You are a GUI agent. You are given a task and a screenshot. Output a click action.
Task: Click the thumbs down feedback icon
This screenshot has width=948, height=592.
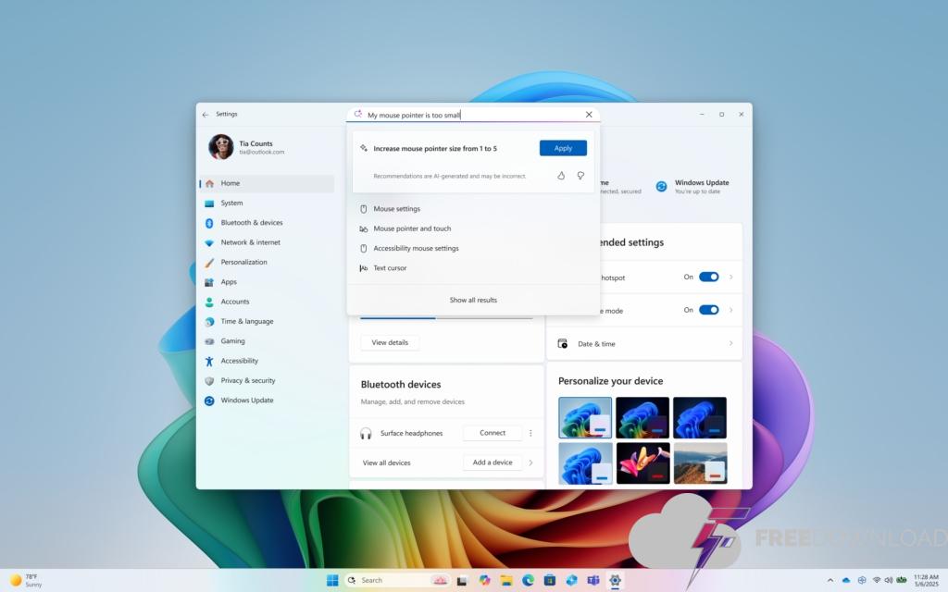(x=580, y=176)
